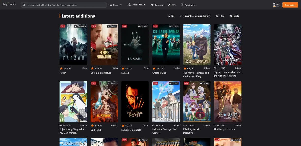Screen dimensions: 301x146
Task: Open the Ulysses Jeanne d'Arc poster
Action: click(x=228, y=45)
